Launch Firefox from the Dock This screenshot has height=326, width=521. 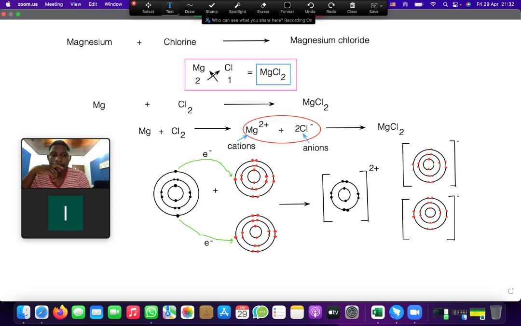pyautogui.click(x=60, y=312)
